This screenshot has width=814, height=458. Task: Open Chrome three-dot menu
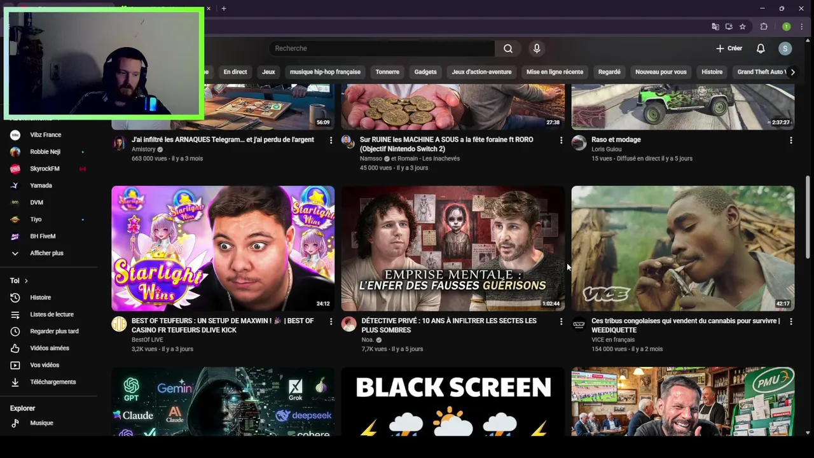coord(801,27)
